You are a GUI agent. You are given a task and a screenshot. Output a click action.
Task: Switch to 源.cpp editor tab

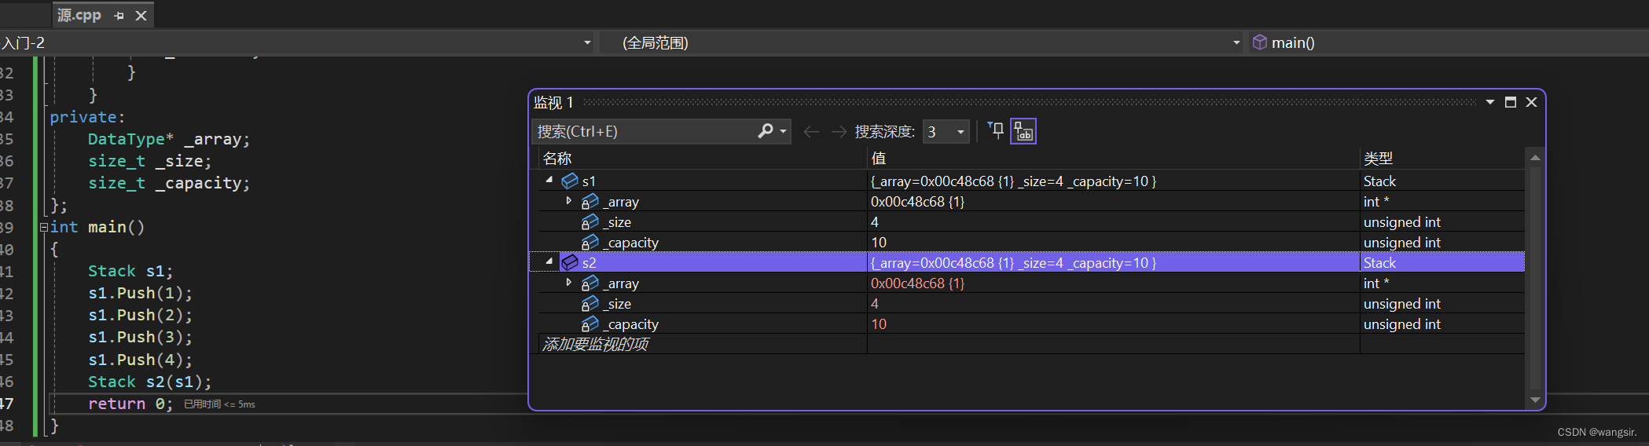(x=79, y=15)
